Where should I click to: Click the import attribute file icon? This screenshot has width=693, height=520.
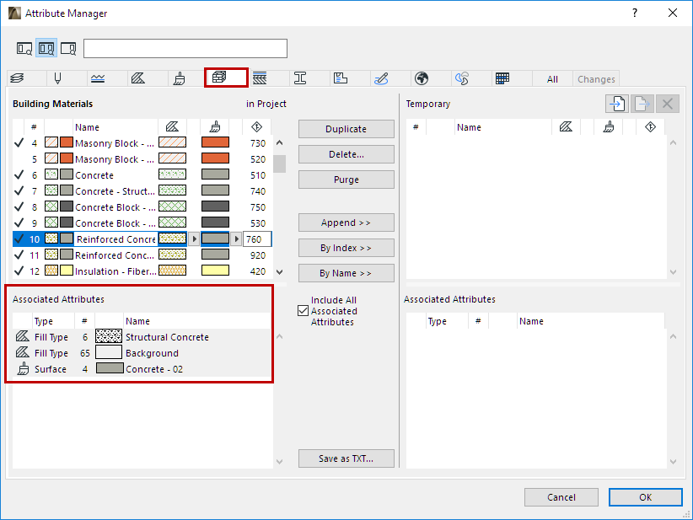[617, 104]
